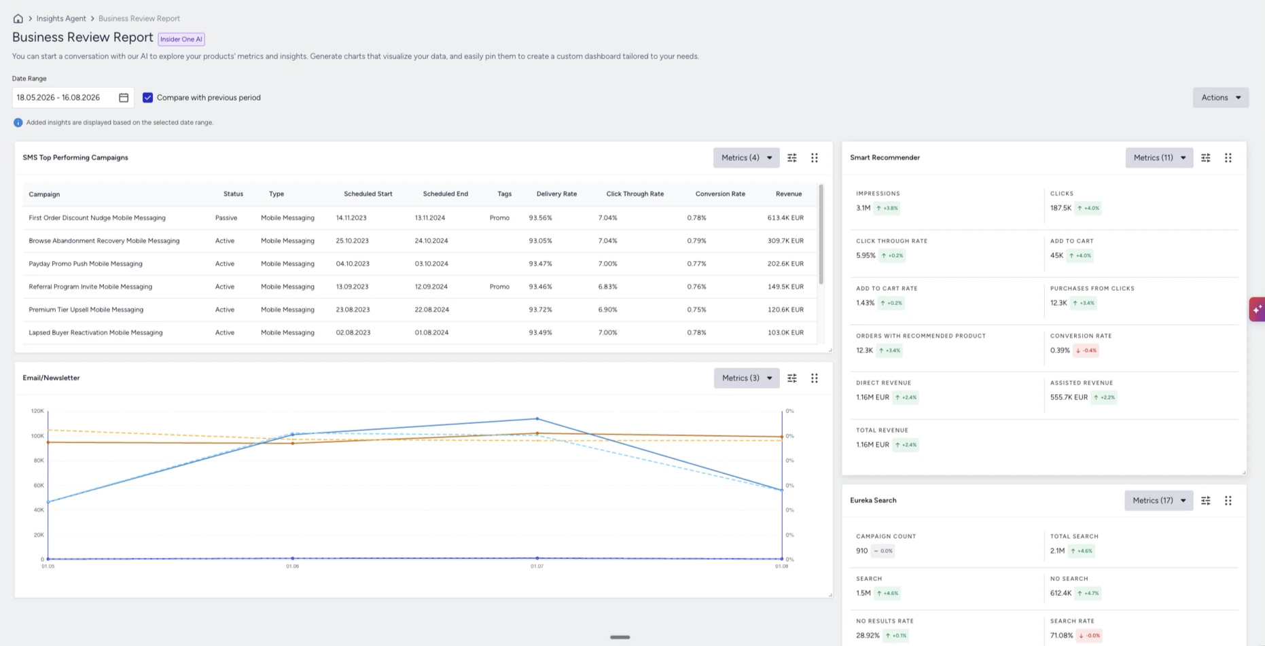Open the date range calendar icon
This screenshot has height=646, width=1265.
124,98
